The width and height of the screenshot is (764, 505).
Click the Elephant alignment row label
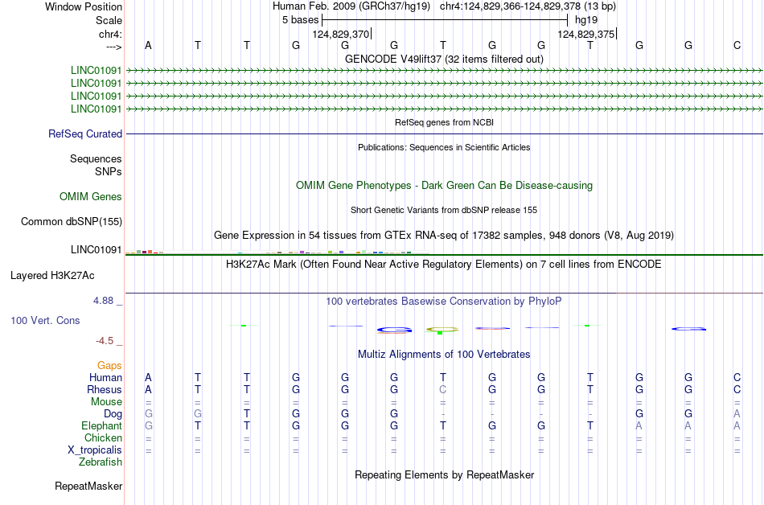tap(101, 426)
